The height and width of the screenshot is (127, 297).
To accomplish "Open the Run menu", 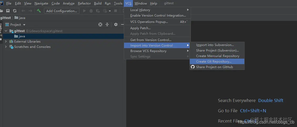I will click(108, 3).
